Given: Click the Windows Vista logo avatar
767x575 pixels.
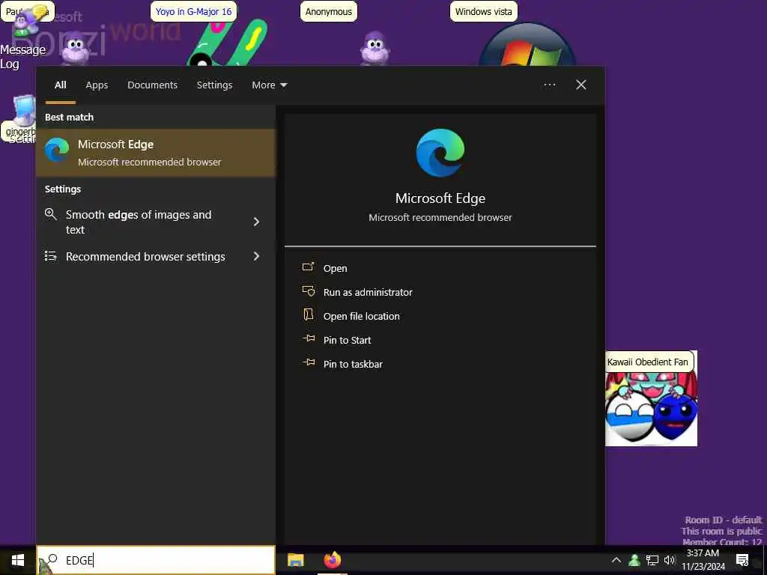Looking at the screenshot, I should [x=527, y=45].
